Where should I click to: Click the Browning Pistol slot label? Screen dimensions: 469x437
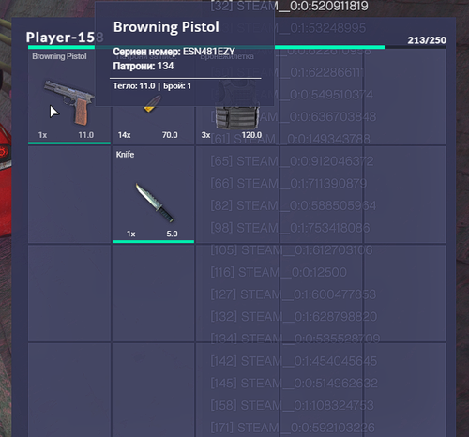click(59, 56)
